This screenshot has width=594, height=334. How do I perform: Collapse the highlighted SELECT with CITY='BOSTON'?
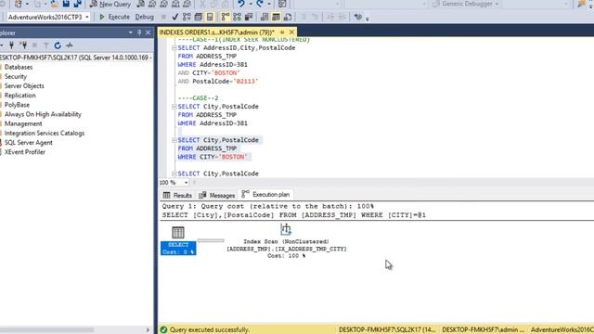[x=174, y=140]
